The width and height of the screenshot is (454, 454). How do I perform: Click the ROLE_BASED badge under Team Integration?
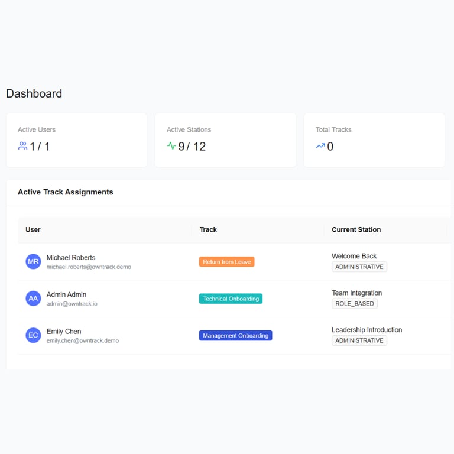(355, 304)
